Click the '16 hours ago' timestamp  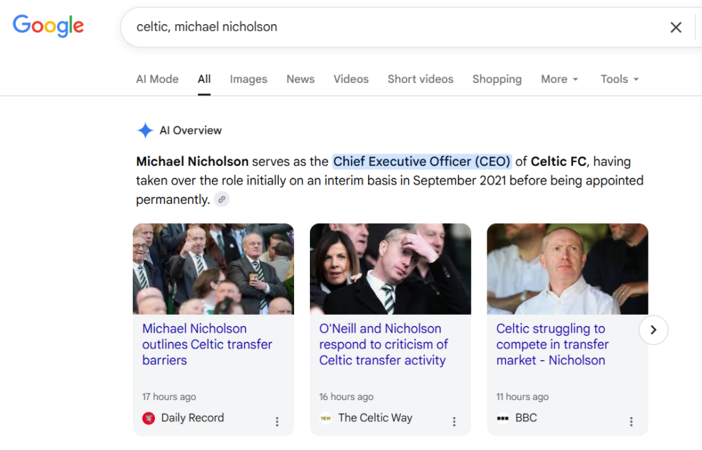[346, 396]
